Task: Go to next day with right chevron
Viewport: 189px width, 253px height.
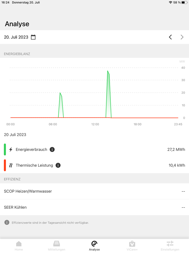Action: 182,37
